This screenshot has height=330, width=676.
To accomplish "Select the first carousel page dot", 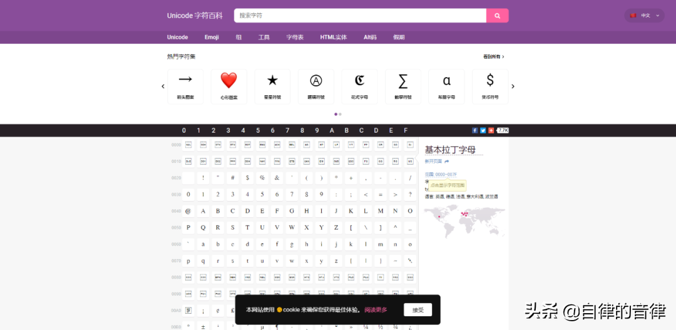I will [x=336, y=115].
